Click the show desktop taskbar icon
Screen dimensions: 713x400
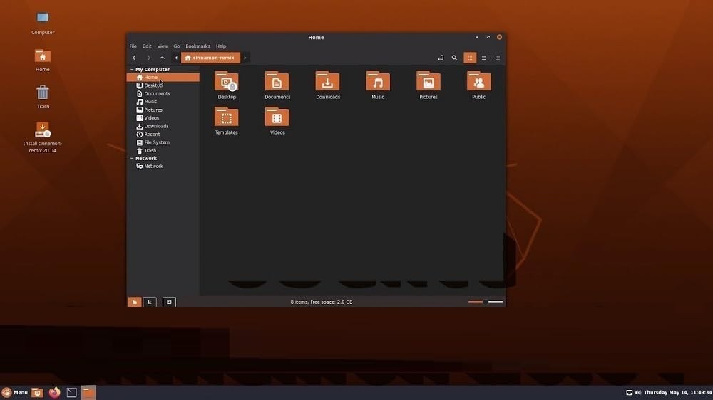(37, 392)
